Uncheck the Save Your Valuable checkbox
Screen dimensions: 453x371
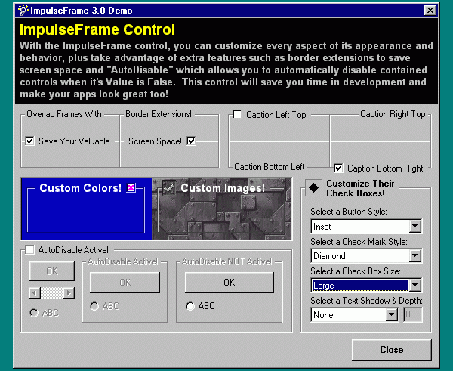pyautogui.click(x=29, y=141)
